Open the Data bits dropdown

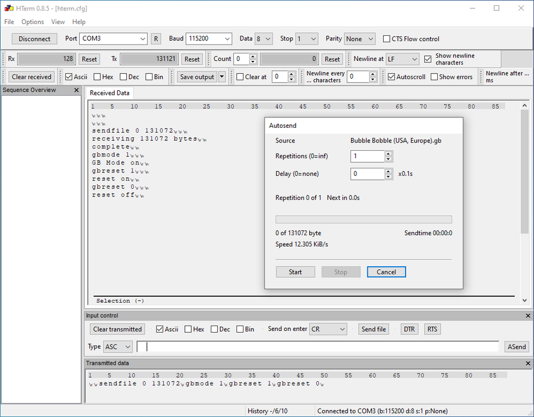(263, 39)
